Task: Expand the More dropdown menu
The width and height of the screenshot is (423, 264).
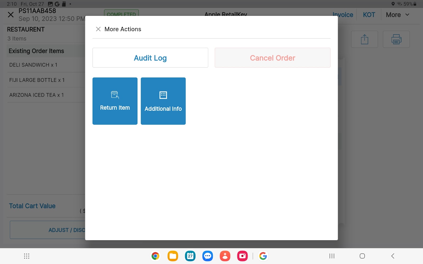Action: point(397,15)
